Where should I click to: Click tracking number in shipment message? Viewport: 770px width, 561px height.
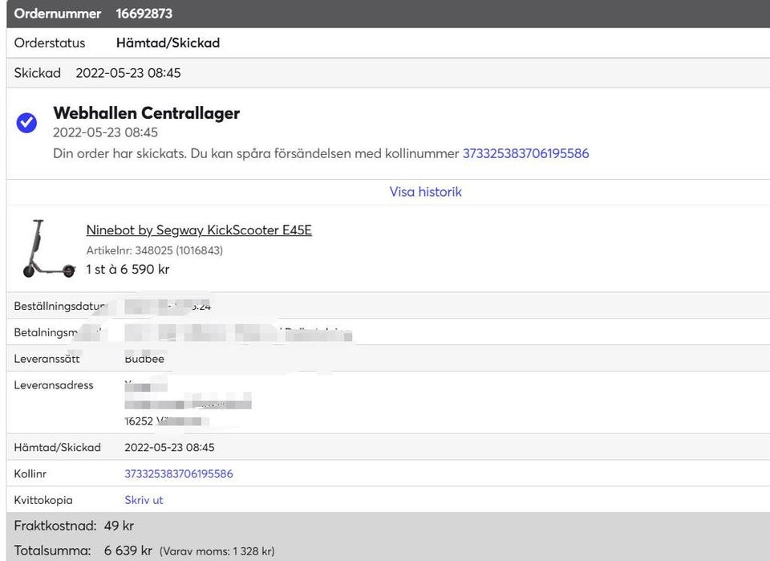pyautogui.click(x=525, y=153)
